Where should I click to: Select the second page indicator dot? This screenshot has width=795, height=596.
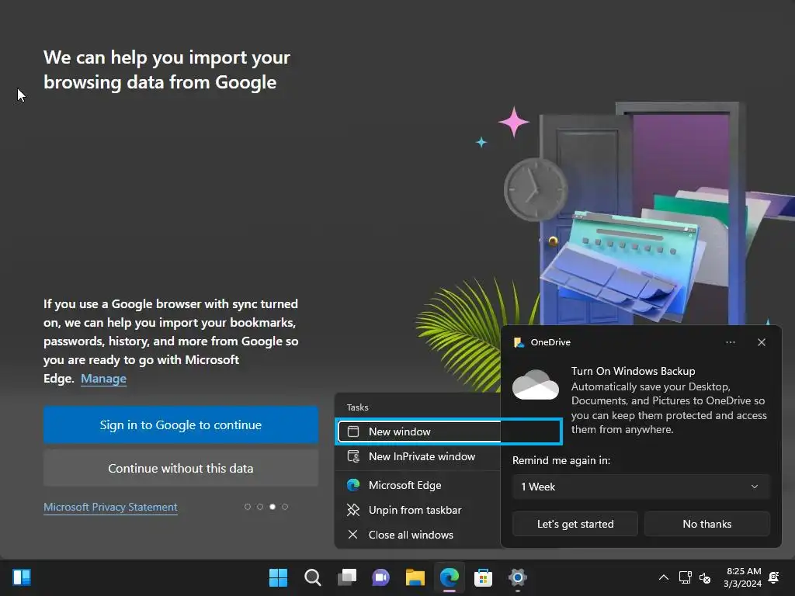259,507
